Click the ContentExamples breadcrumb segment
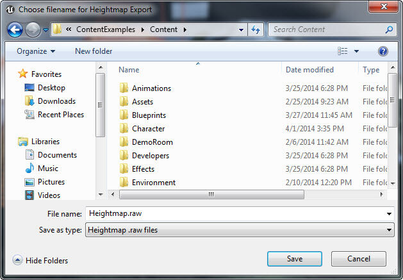403x280 pixels. tap(106, 29)
